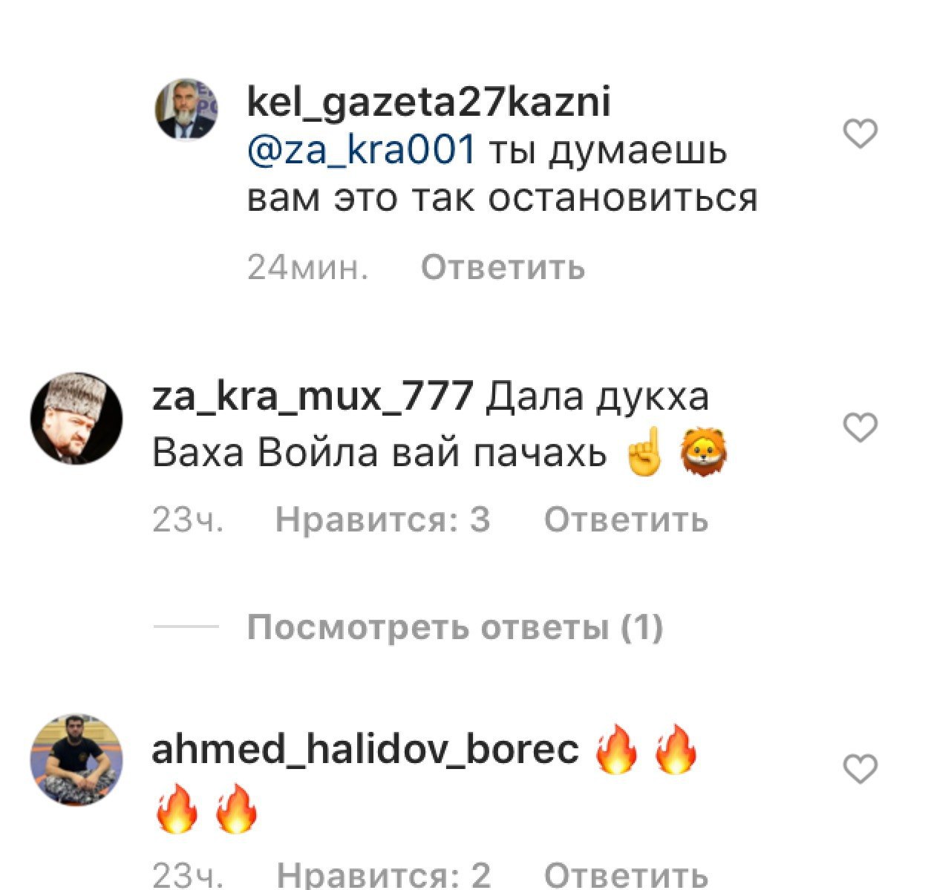Open the @za_kra001 mention

click(361, 151)
